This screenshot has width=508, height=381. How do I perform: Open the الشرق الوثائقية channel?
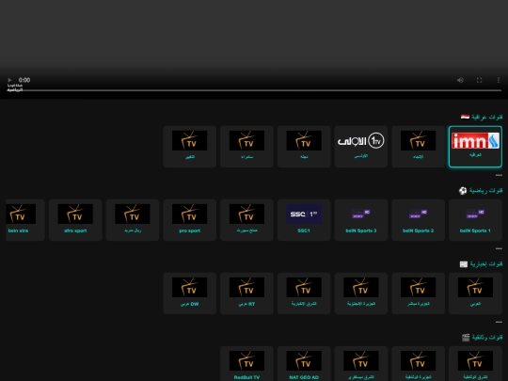[x=475, y=364]
